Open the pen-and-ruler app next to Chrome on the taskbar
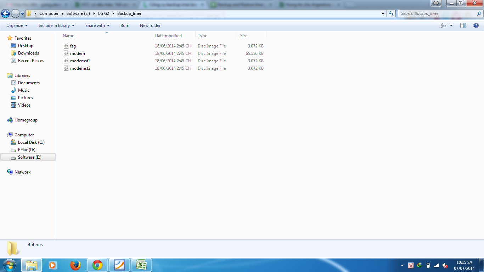This screenshot has height=272, width=484. 119,265
